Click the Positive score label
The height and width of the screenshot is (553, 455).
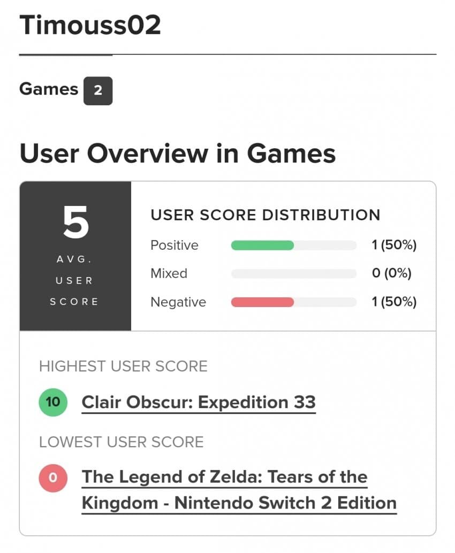coord(175,245)
